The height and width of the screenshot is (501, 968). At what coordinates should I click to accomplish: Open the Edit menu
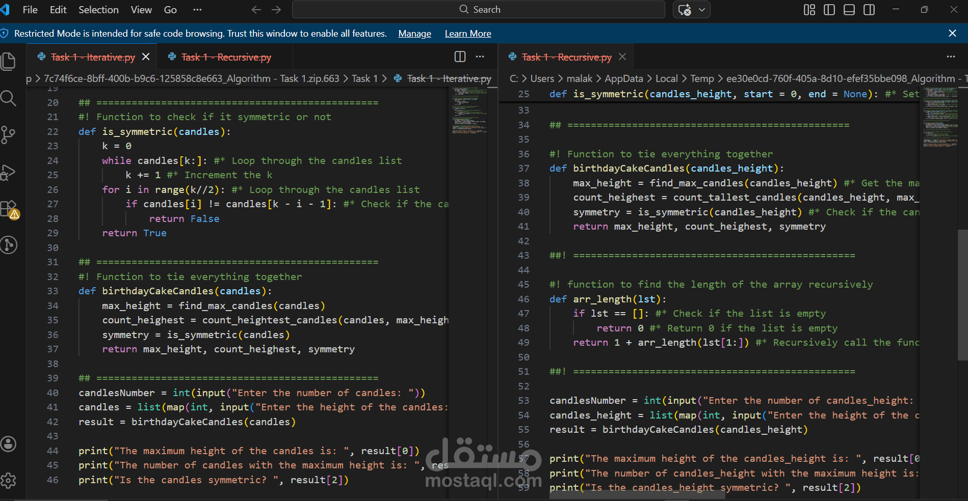[x=58, y=10]
